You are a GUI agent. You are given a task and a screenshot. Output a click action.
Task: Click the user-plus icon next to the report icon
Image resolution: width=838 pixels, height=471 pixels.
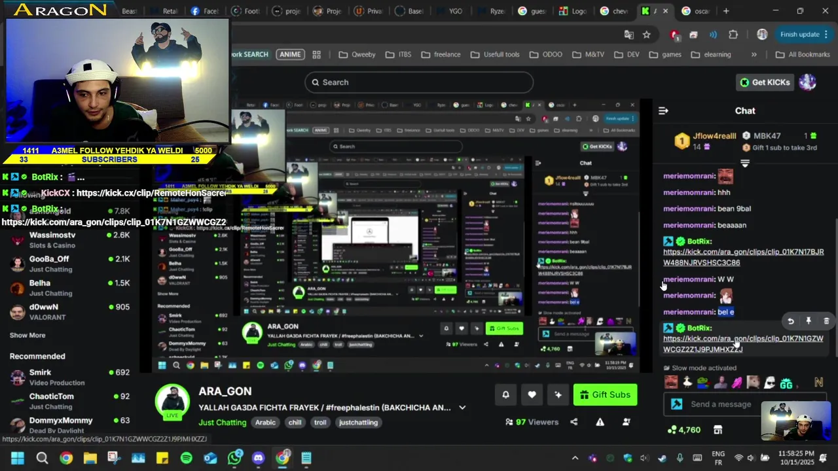[627, 422]
